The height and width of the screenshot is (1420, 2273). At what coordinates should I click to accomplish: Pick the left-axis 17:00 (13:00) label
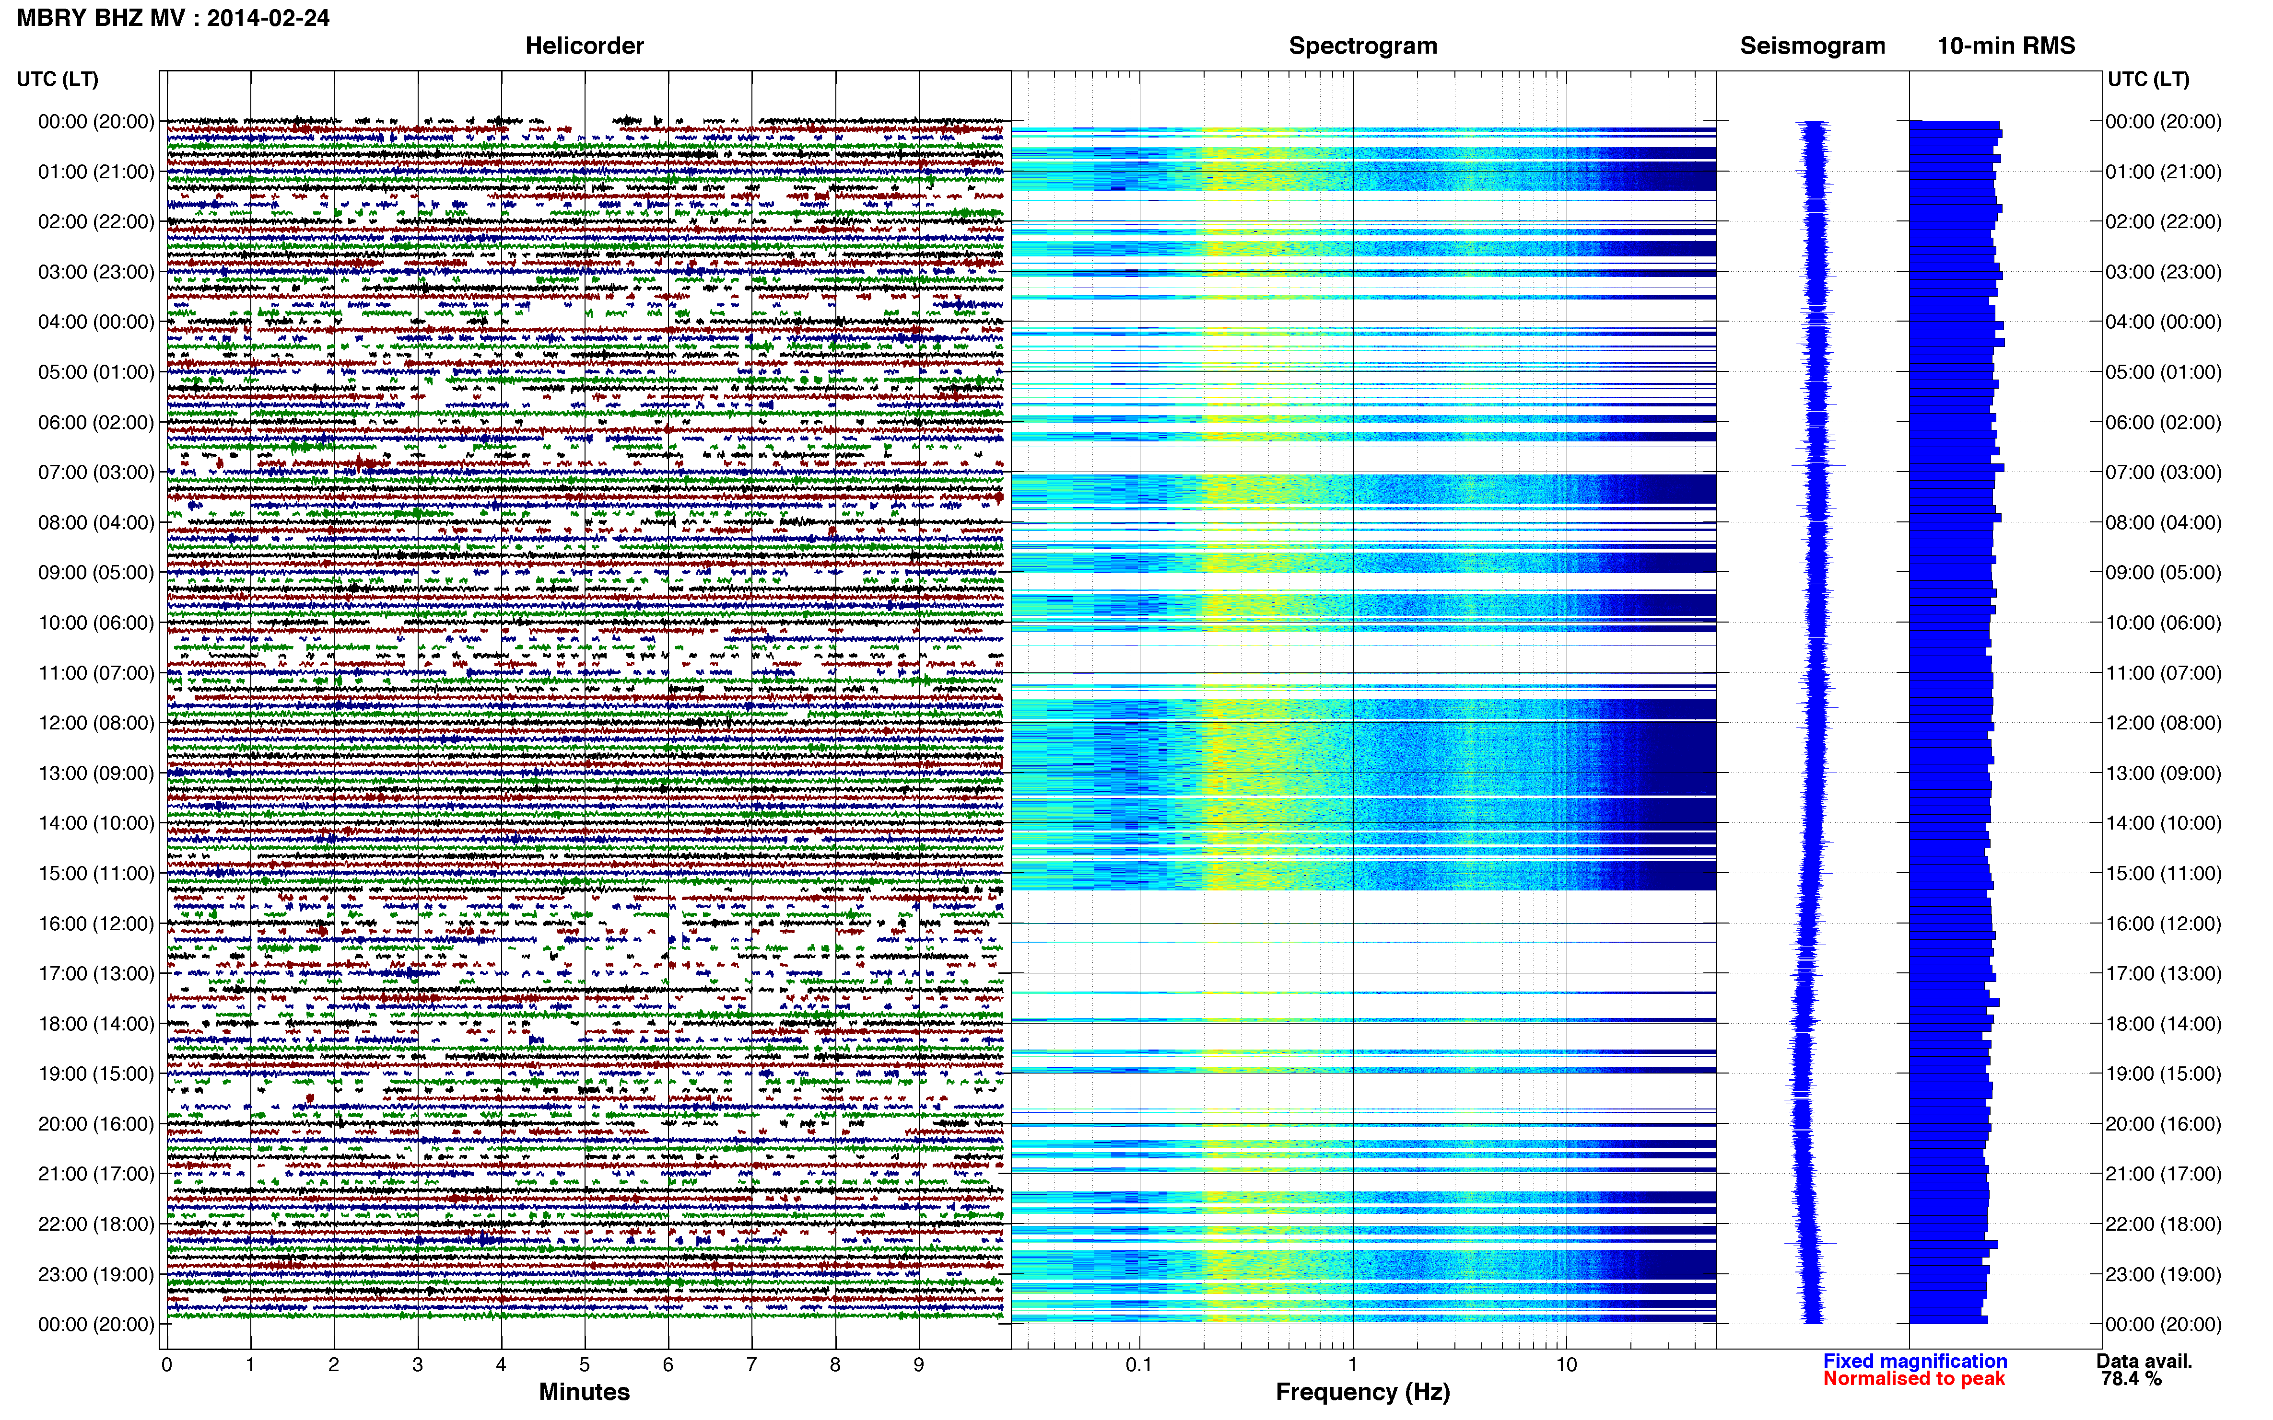click(x=96, y=973)
